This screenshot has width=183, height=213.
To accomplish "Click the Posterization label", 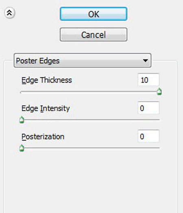I will tap(43, 137).
